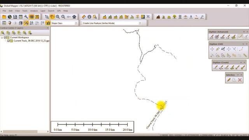This screenshot has width=249, height=140.
Task: Toggle the Current Track gpx layer checkbox
Action: pos(9,41)
